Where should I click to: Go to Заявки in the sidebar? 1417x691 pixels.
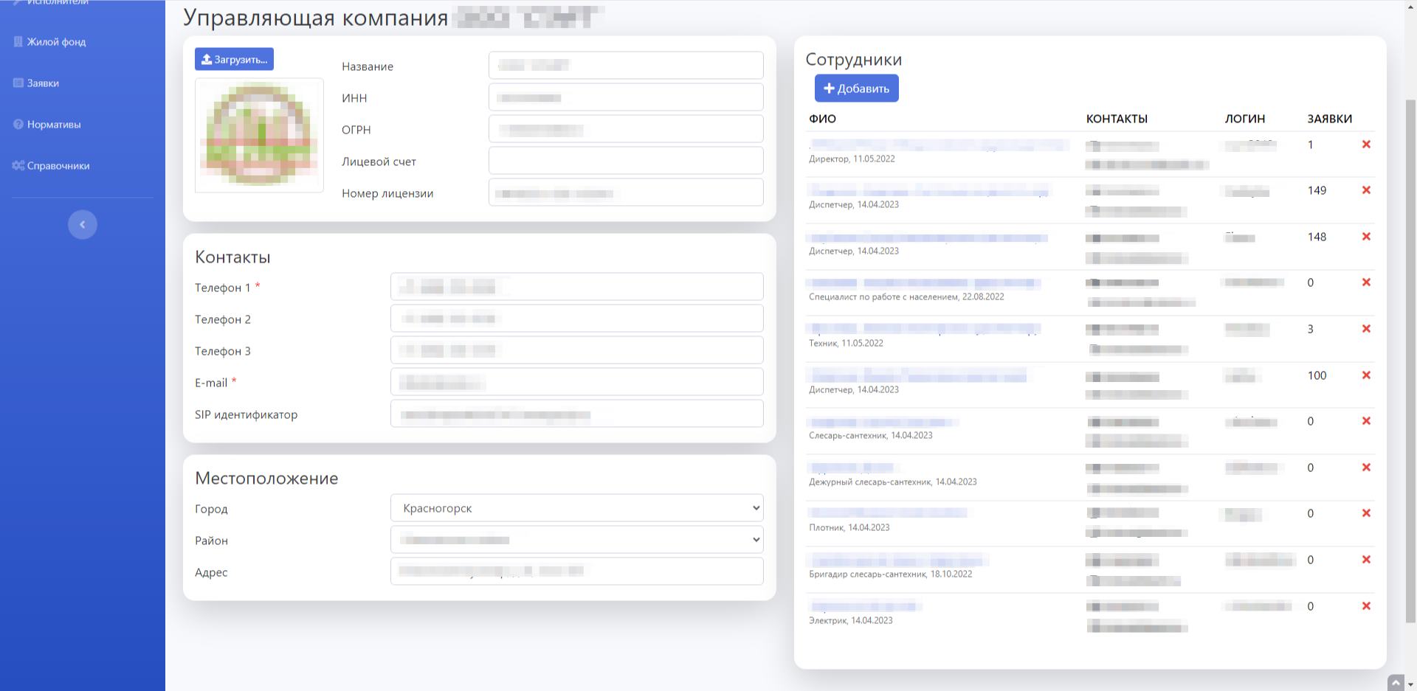coord(43,83)
